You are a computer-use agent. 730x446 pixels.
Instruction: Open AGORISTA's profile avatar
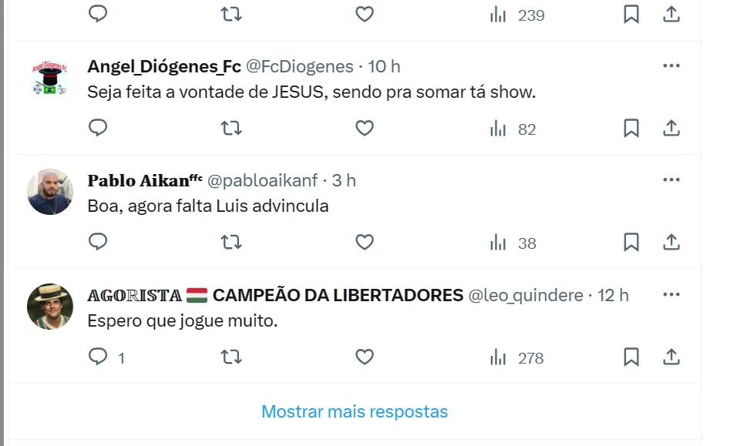click(50, 306)
